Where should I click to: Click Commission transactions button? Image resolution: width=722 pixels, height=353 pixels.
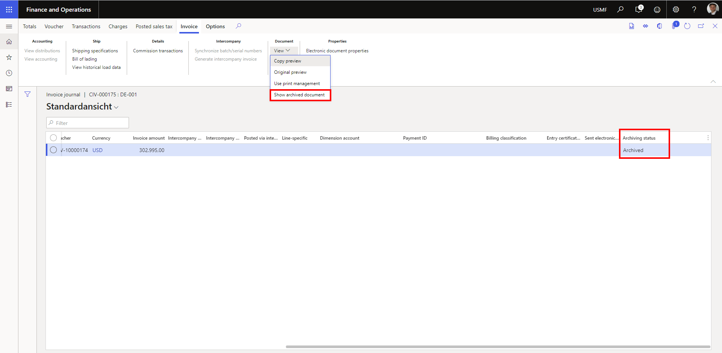click(x=158, y=51)
